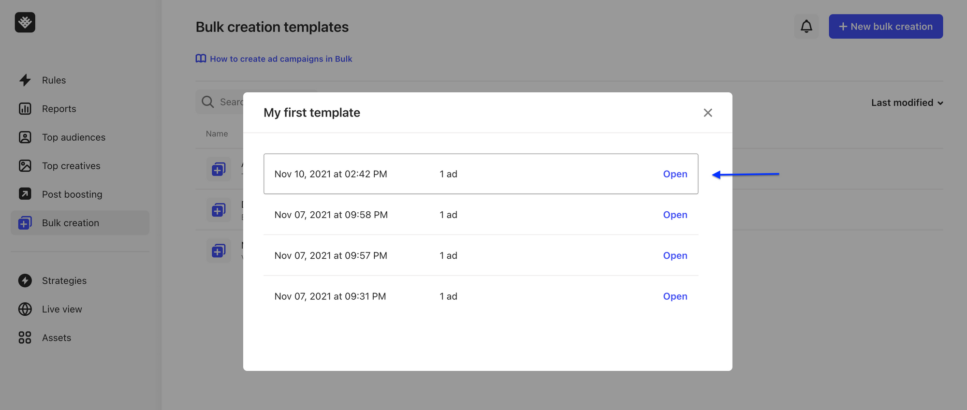Screen dimensions: 967x410
Task: Click the app logo icon in sidebar
Action: tap(25, 22)
